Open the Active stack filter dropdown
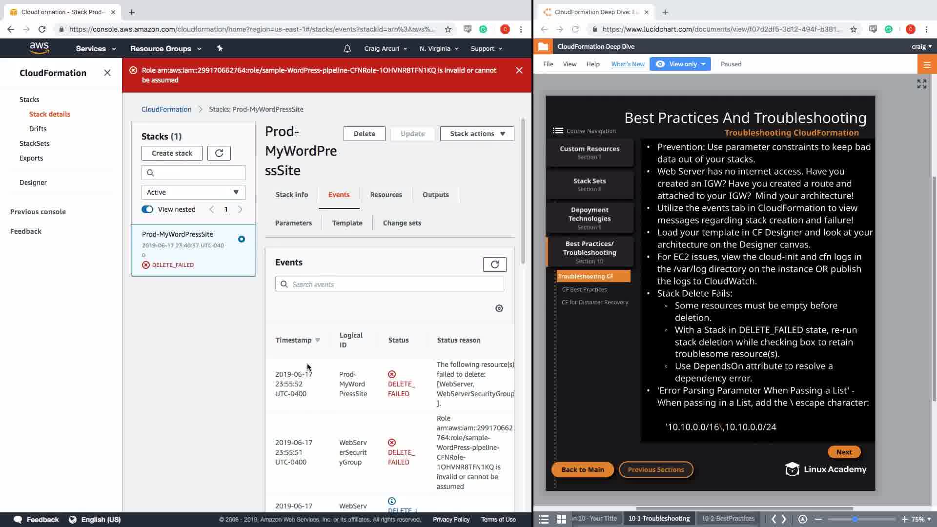Viewport: 937px width, 527px height. (x=193, y=192)
